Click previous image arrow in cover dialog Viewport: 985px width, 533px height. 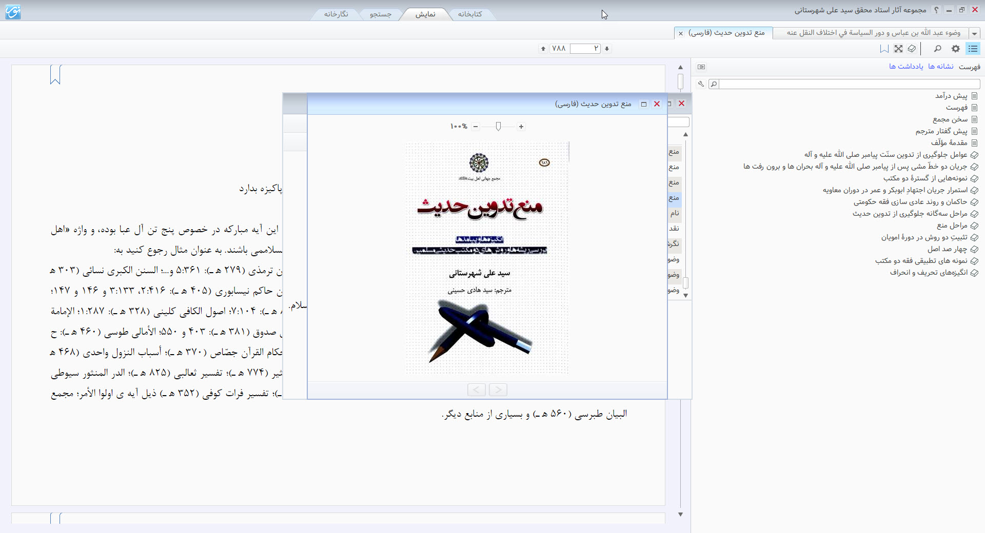477,390
